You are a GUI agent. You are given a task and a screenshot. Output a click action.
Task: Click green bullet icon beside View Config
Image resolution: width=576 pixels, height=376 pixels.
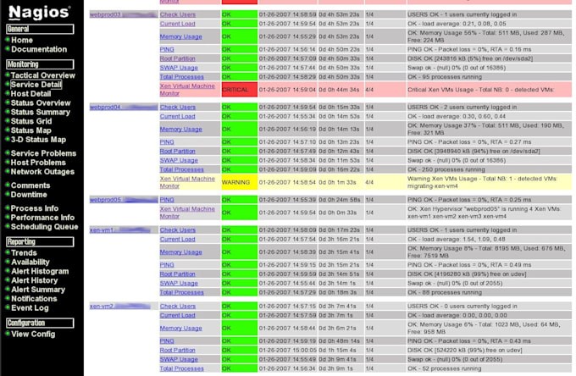click(8, 333)
